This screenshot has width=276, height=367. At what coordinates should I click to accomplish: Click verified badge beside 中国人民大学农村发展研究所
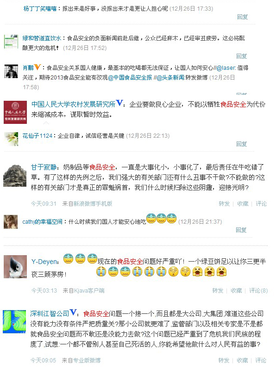119,103
